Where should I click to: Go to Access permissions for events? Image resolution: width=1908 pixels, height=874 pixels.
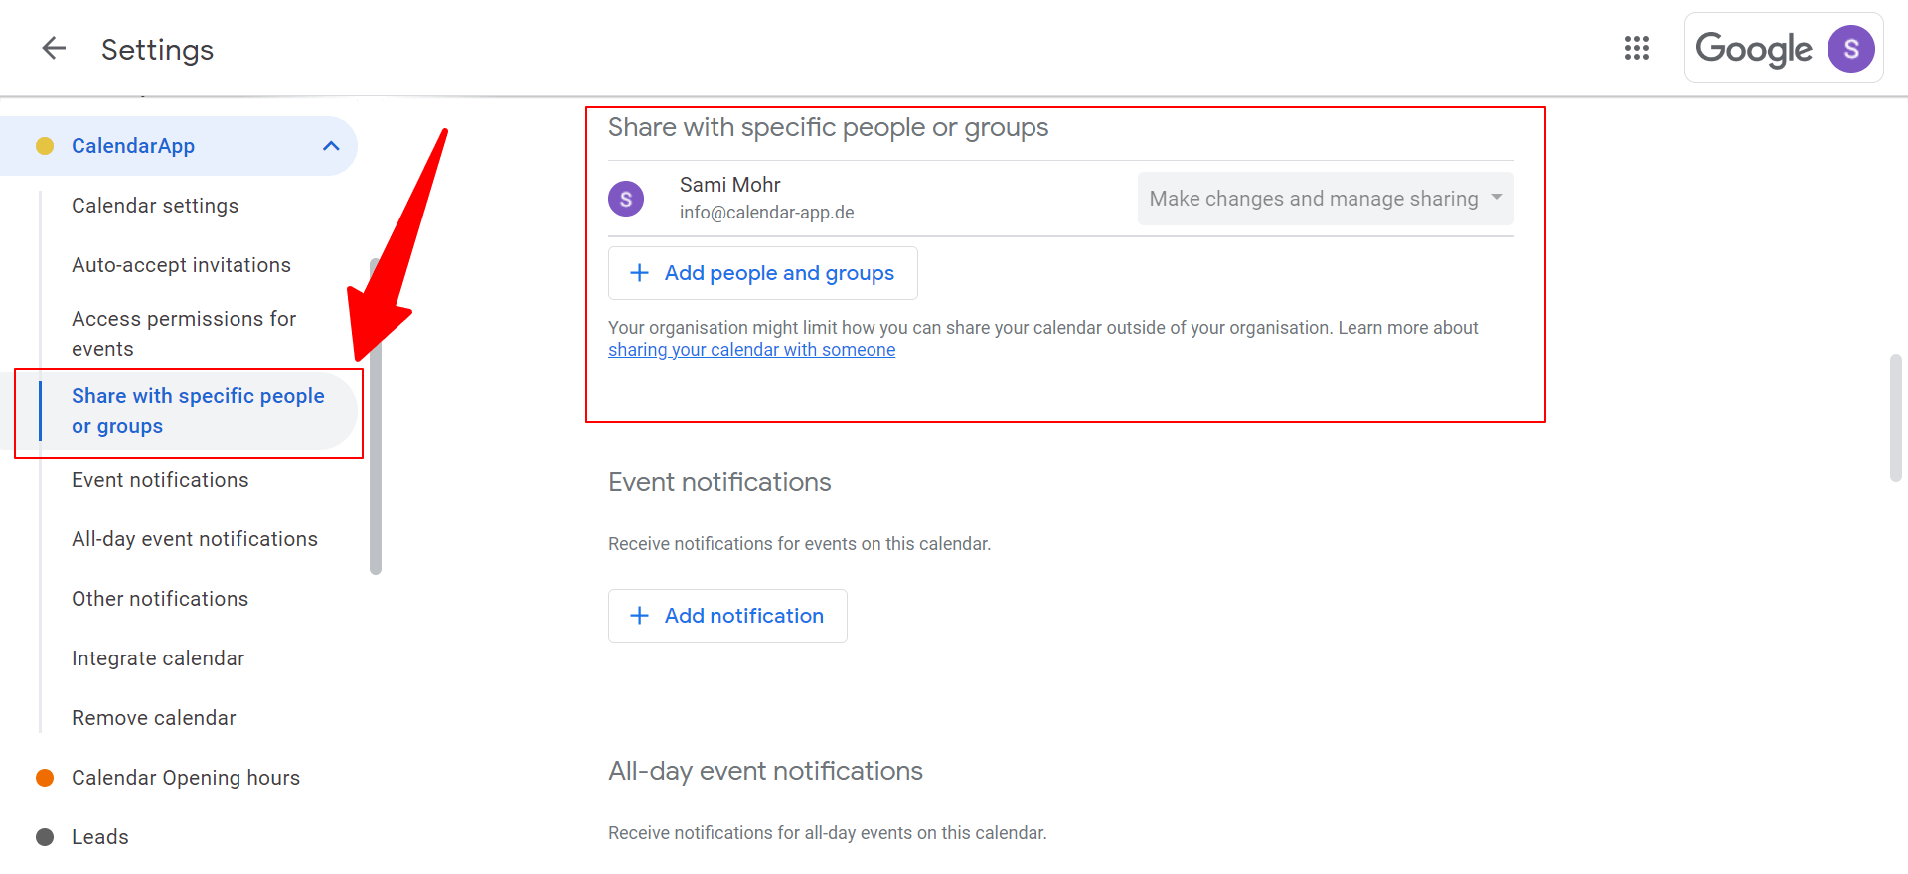pyautogui.click(x=184, y=333)
